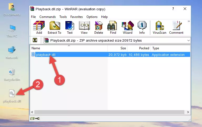Open the archive path dropdown

point(189,40)
